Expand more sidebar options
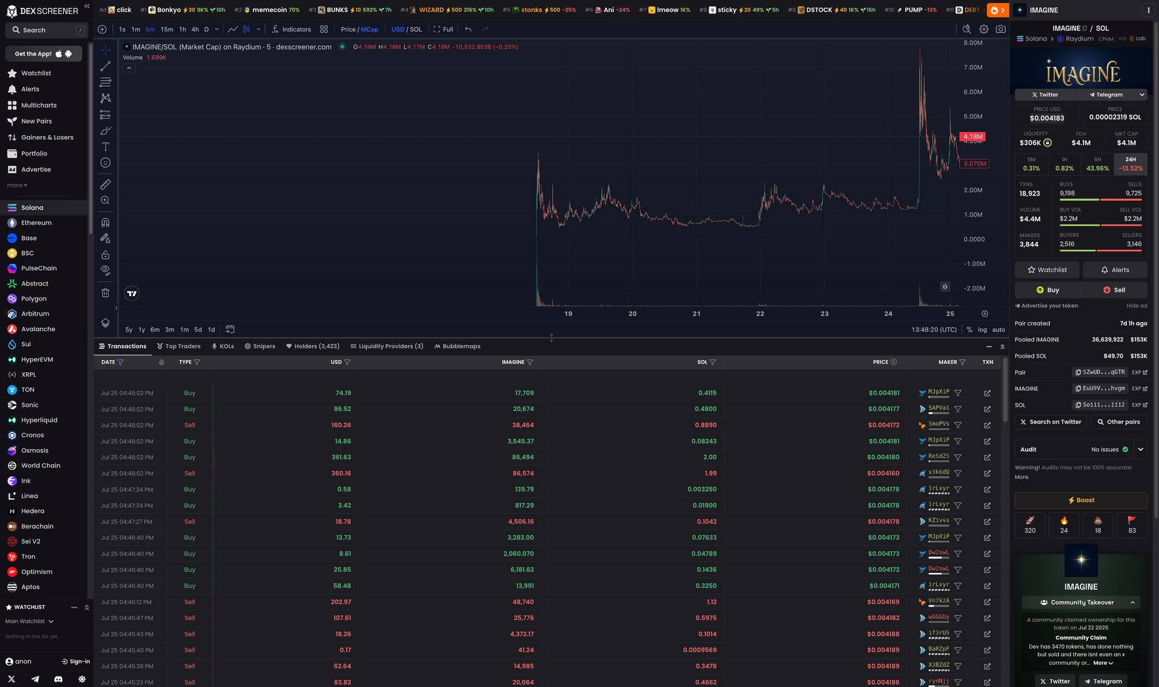The height and width of the screenshot is (687, 1159). click(17, 185)
